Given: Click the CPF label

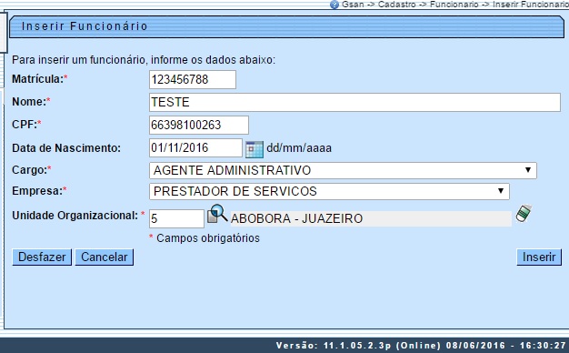Looking at the screenshot, I should (25, 125).
